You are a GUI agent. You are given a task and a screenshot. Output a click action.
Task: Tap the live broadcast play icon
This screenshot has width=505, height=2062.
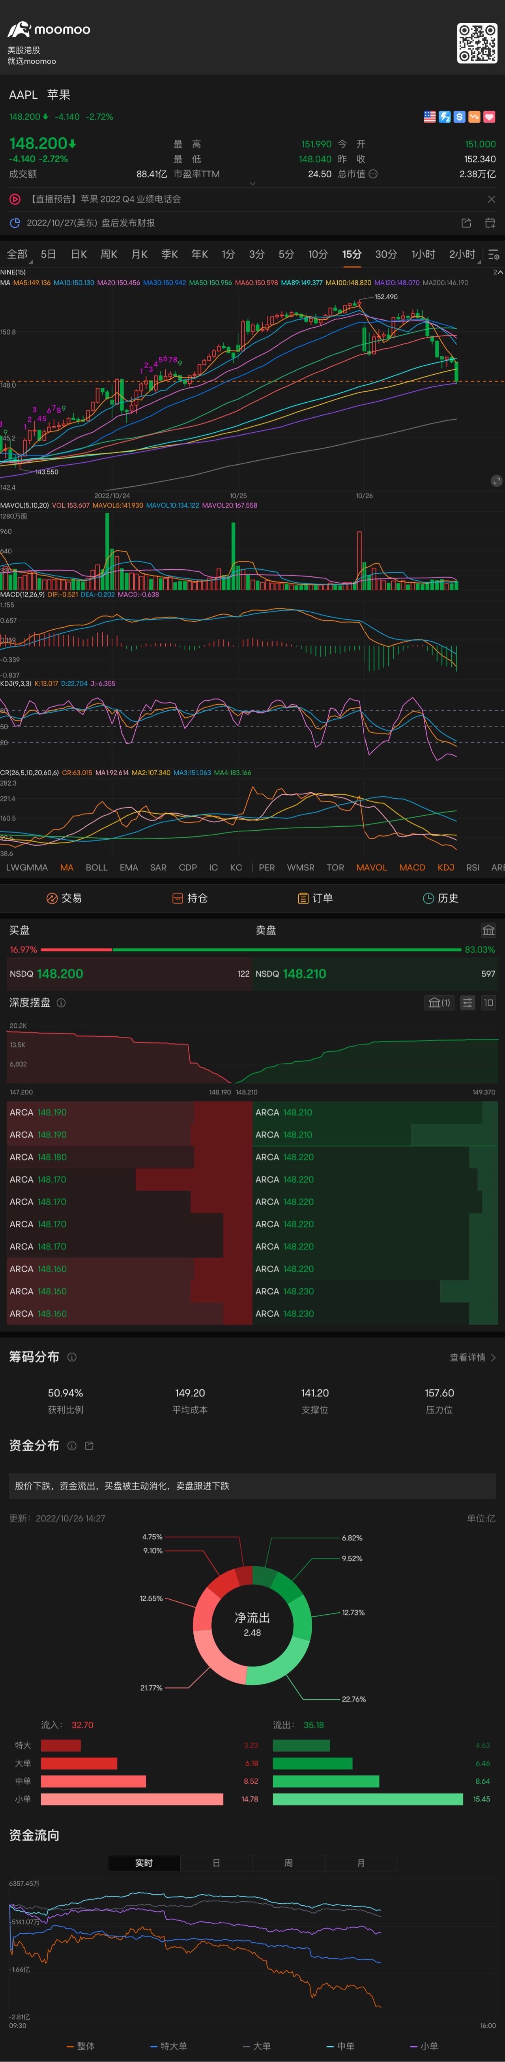(x=15, y=199)
